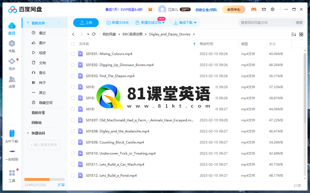Open the 离线下载 dropdown arrow
This screenshot has height=193, width=310.
[195, 23]
